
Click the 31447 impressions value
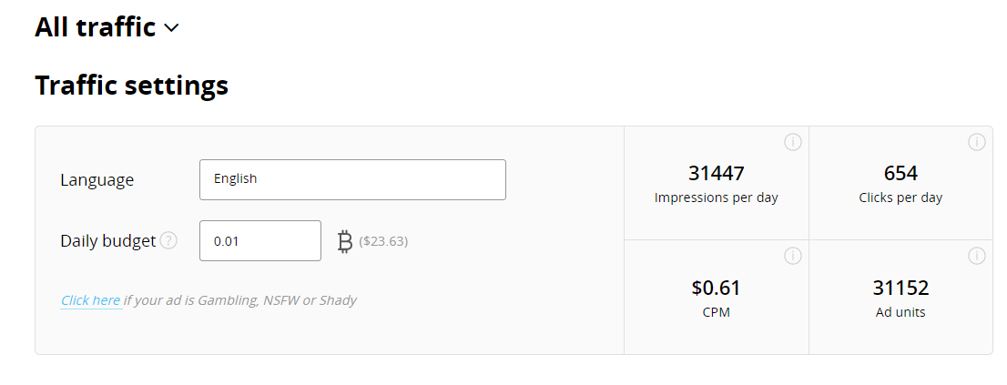pos(716,173)
